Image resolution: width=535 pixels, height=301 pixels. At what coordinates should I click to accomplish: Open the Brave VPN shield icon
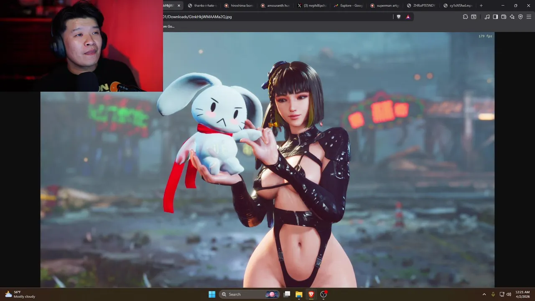(520, 17)
